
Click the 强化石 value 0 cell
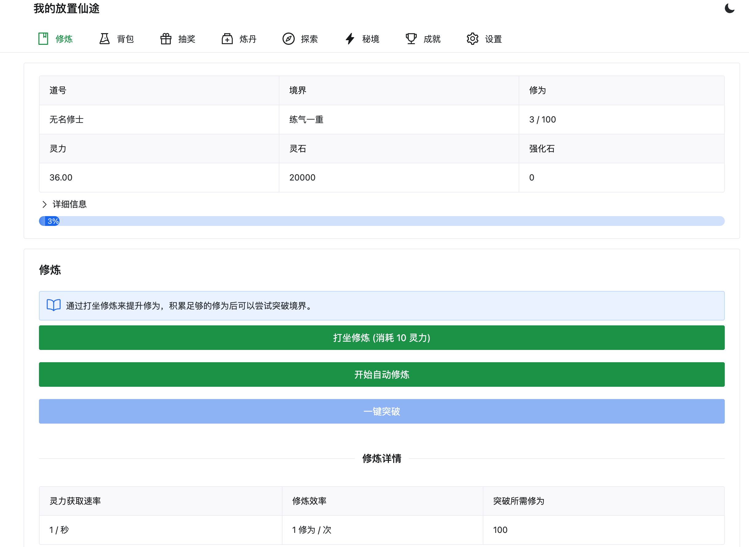622,177
